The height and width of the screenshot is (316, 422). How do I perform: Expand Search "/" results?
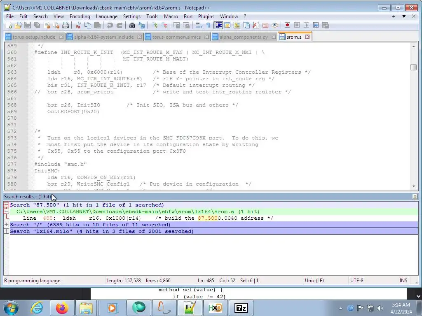point(6,225)
